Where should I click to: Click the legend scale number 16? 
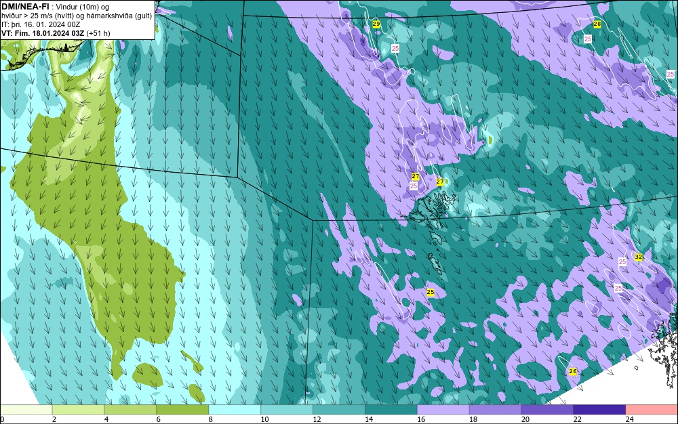click(x=421, y=419)
